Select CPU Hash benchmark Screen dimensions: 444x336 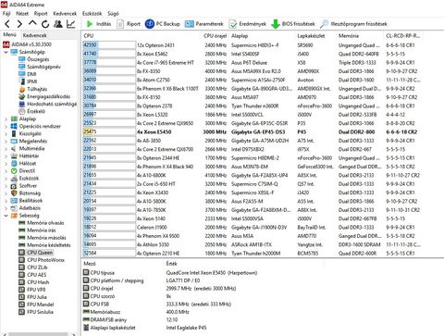(33, 282)
